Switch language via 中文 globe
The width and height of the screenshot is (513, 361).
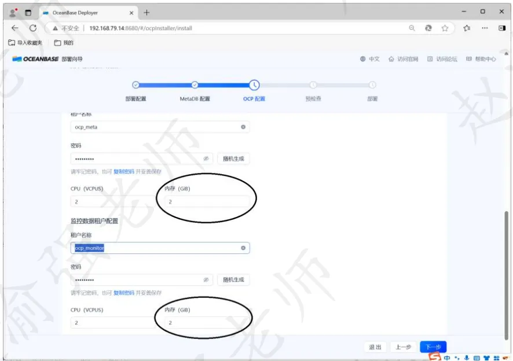click(370, 59)
